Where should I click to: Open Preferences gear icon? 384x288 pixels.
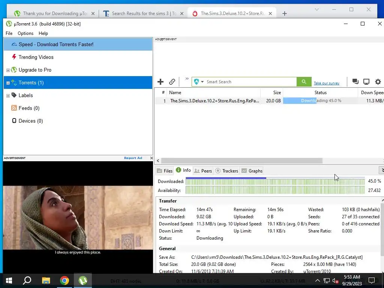point(378,81)
